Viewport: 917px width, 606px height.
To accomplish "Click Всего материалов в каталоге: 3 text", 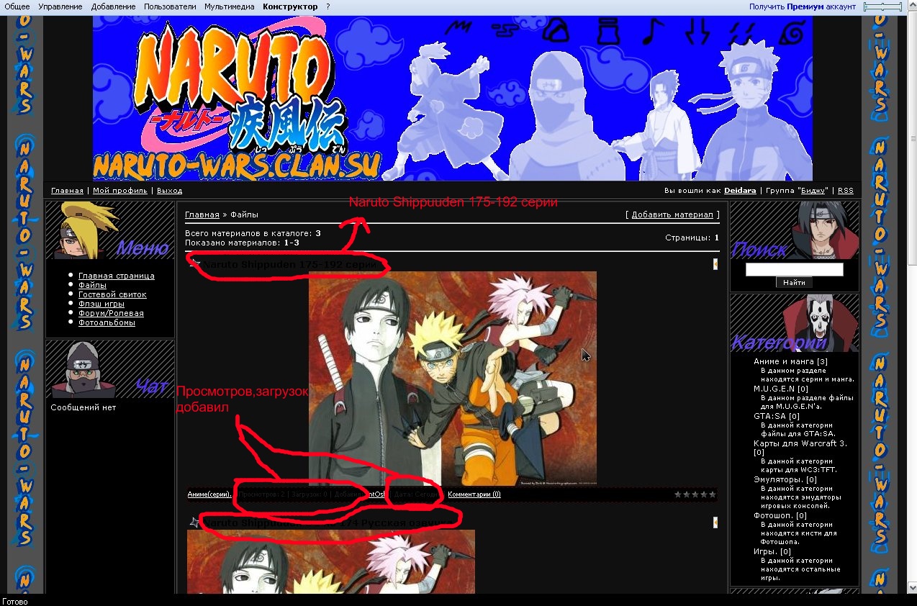I will click(x=253, y=233).
